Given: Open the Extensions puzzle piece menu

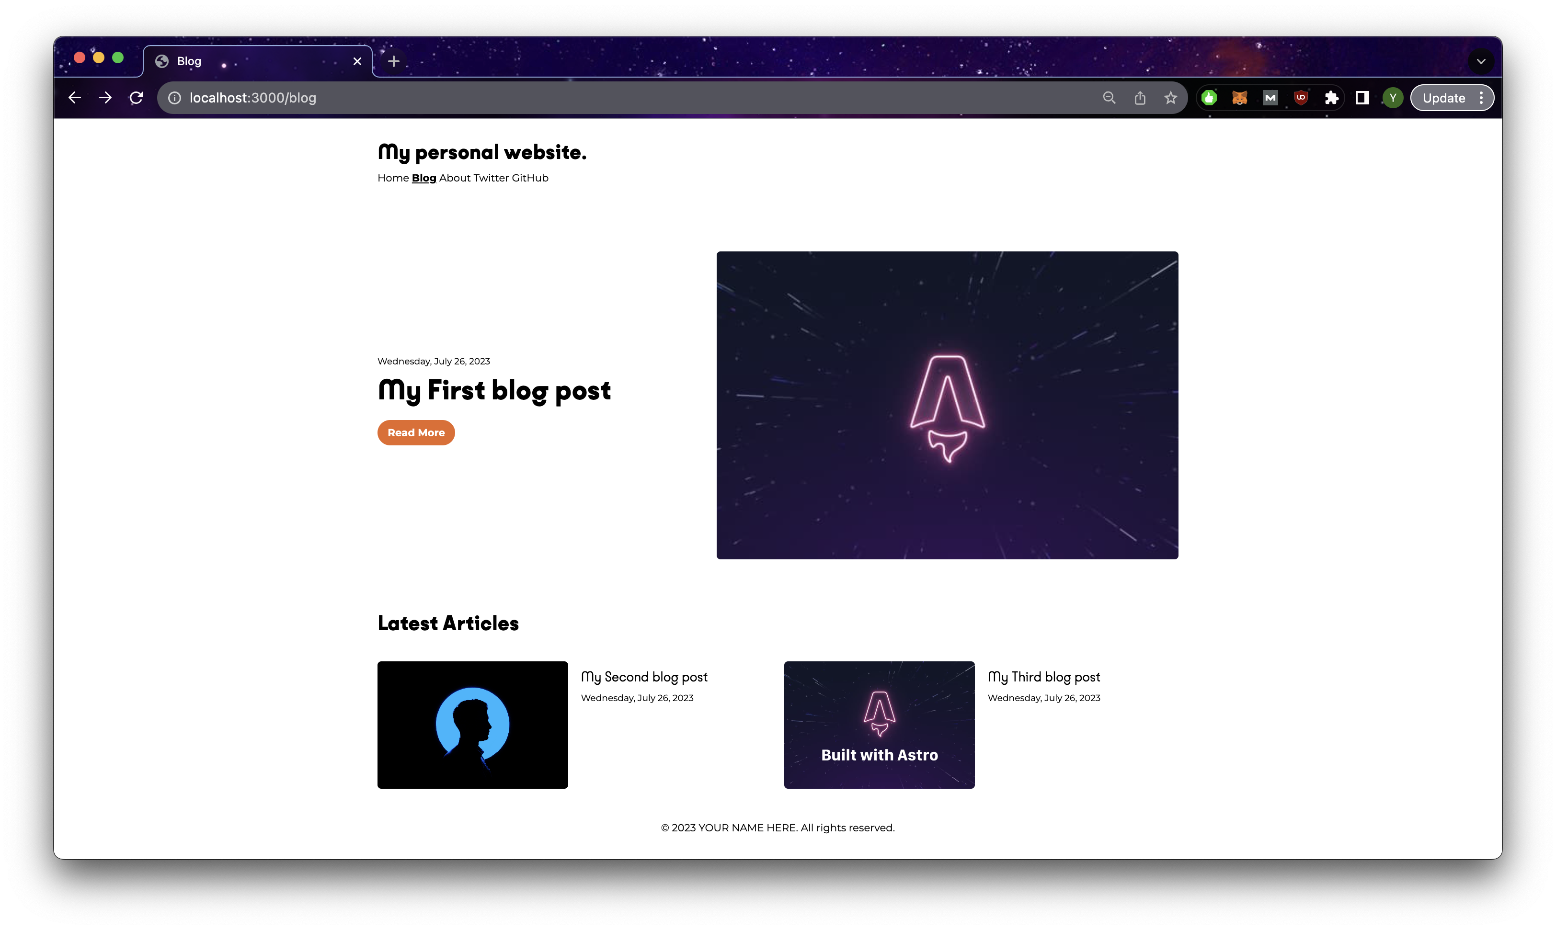Looking at the screenshot, I should click(1332, 98).
